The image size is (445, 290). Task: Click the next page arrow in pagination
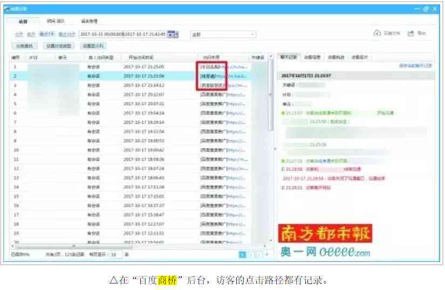tap(266, 254)
